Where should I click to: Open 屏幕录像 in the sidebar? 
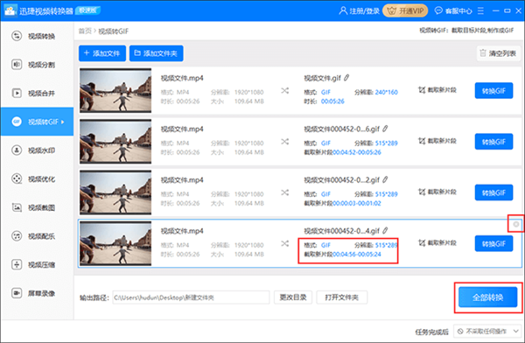[37, 293]
